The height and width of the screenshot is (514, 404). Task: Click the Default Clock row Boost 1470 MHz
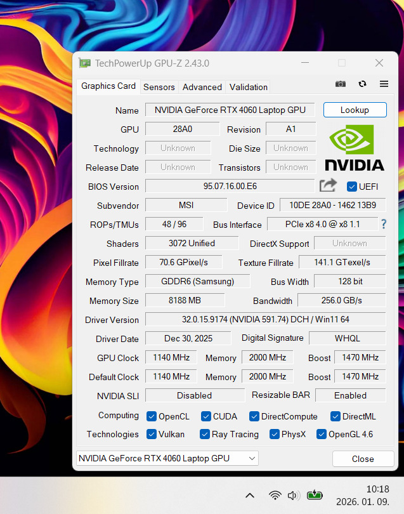pyautogui.click(x=360, y=376)
